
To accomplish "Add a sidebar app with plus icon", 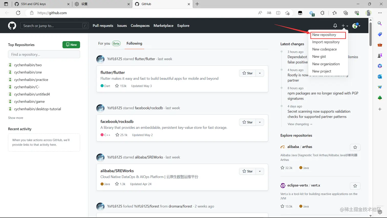I will pyautogui.click(x=380, y=109).
